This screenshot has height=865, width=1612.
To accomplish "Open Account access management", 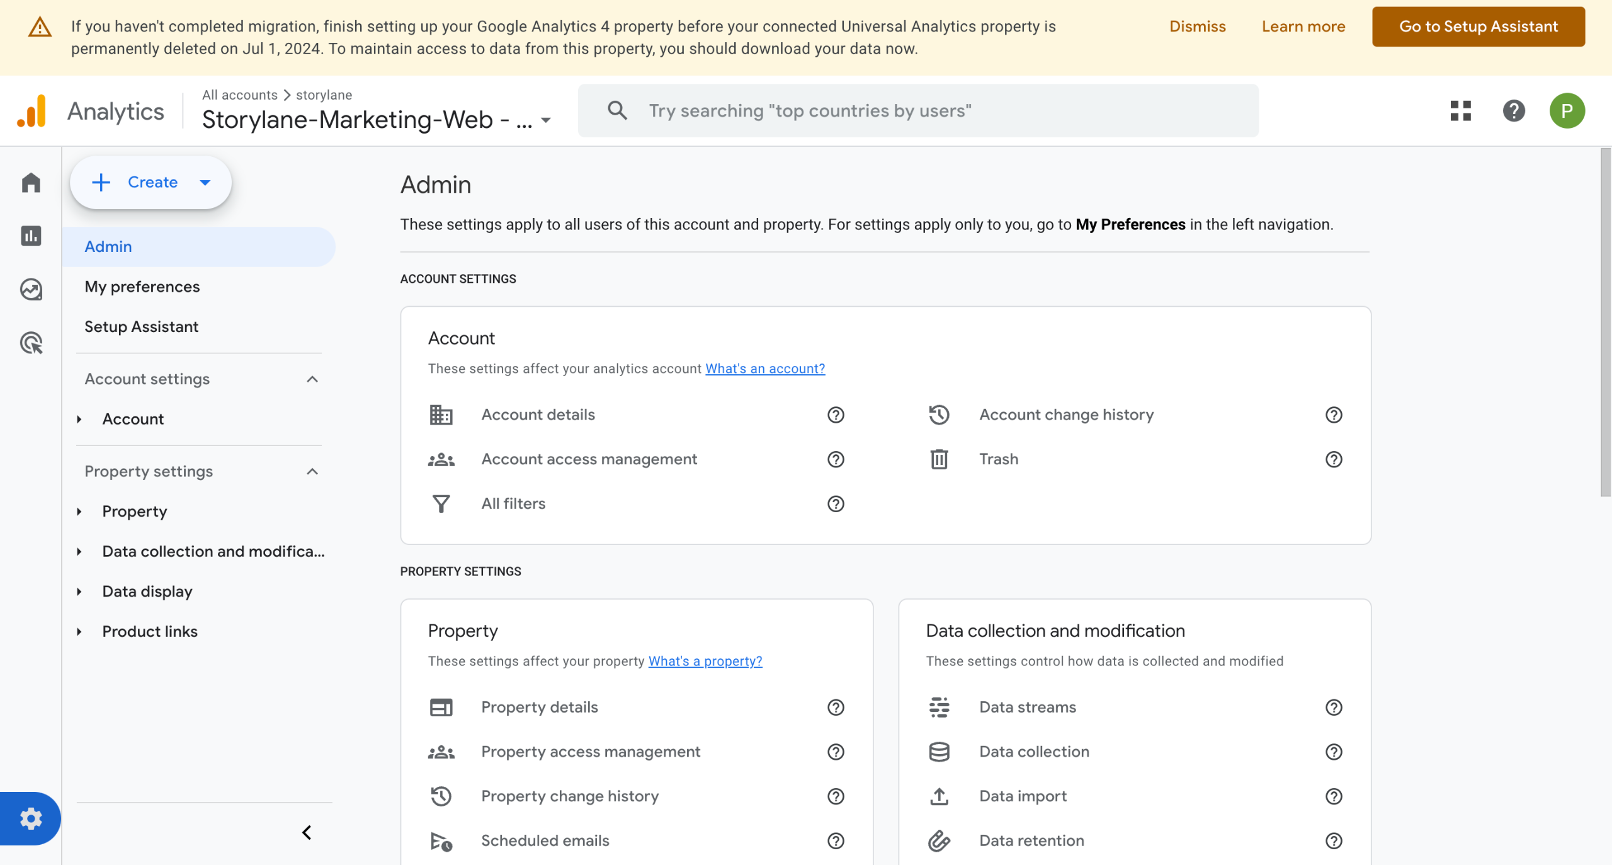I will tap(589, 459).
